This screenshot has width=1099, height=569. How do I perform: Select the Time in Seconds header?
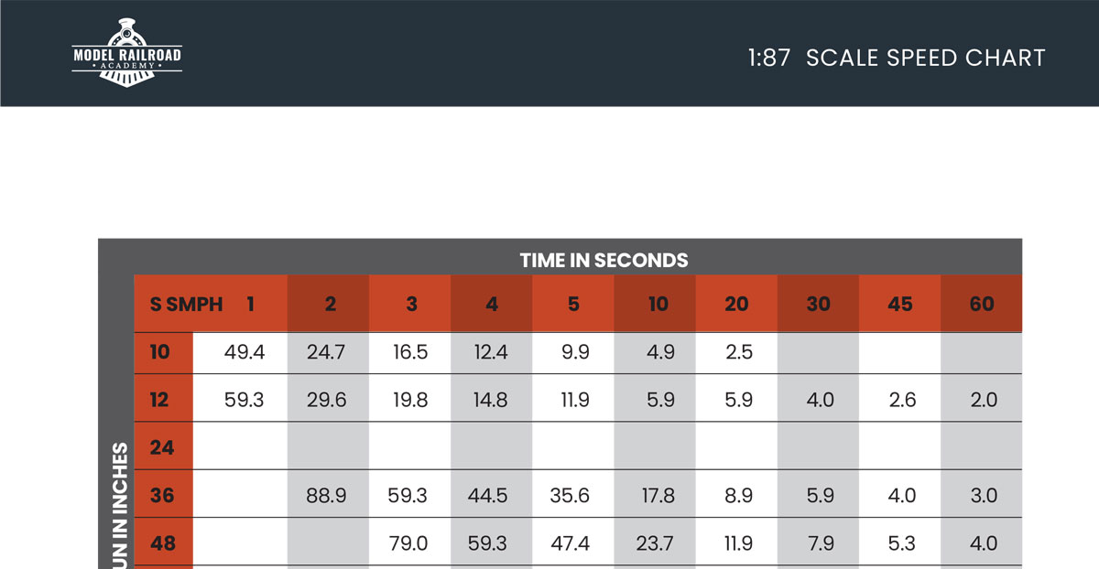click(x=604, y=260)
